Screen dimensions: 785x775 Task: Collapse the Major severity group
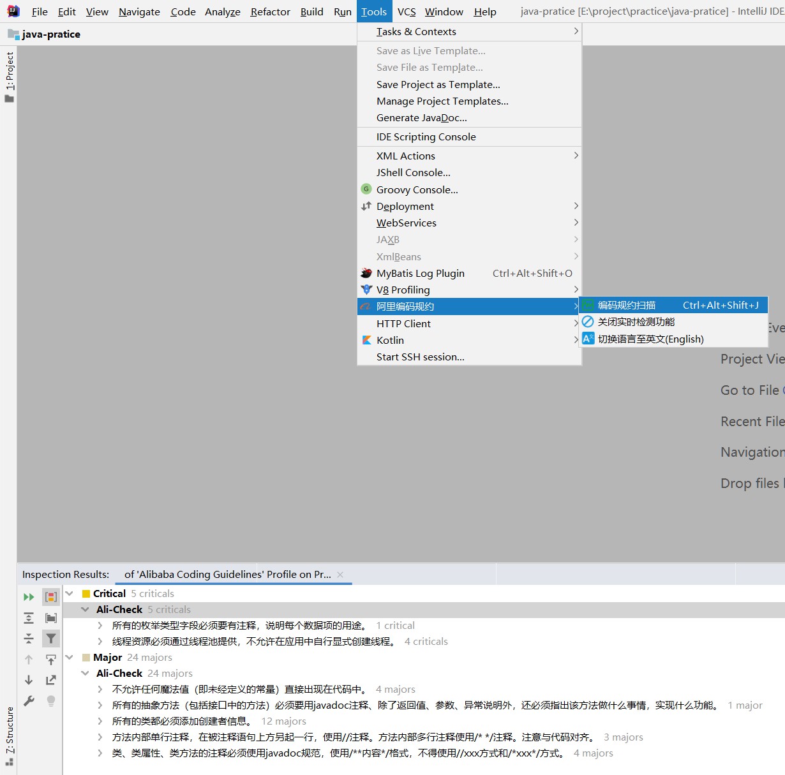(x=70, y=658)
